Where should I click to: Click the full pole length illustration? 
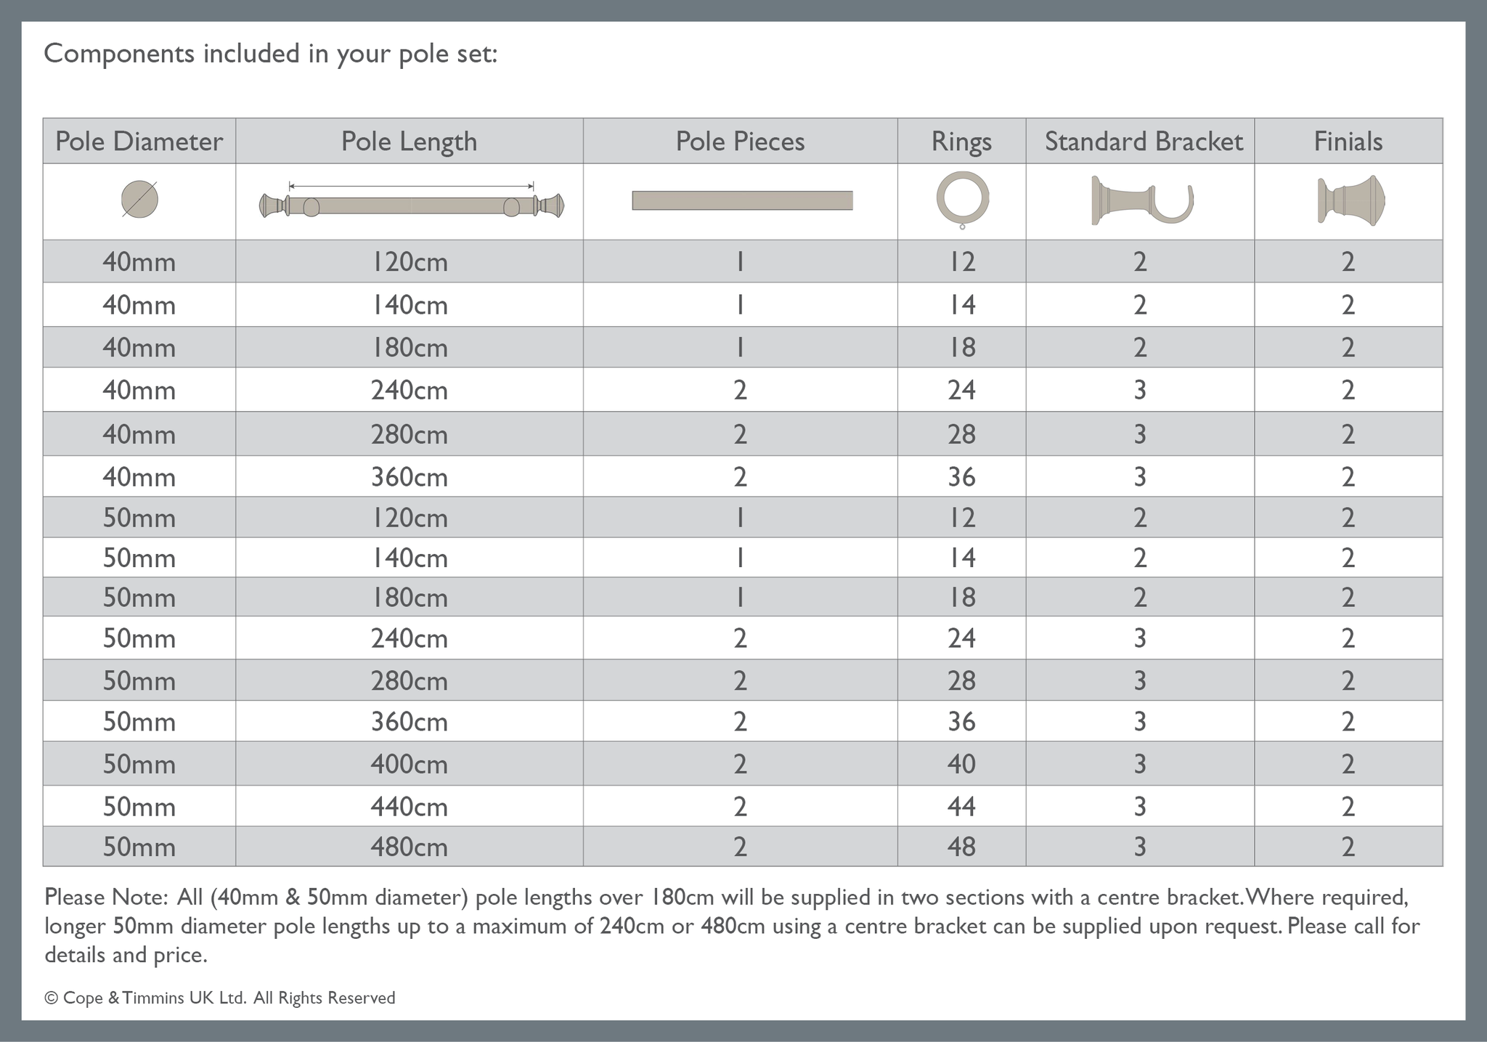tap(411, 205)
